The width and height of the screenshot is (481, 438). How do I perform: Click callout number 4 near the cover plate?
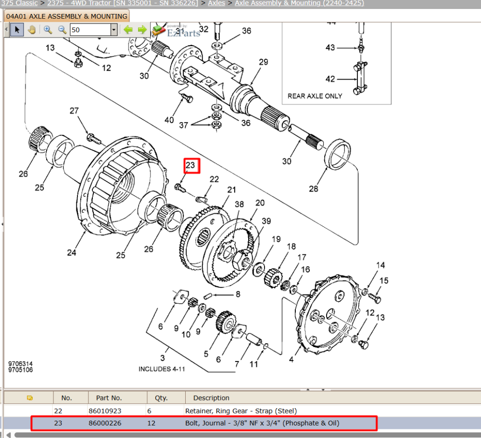point(291,359)
